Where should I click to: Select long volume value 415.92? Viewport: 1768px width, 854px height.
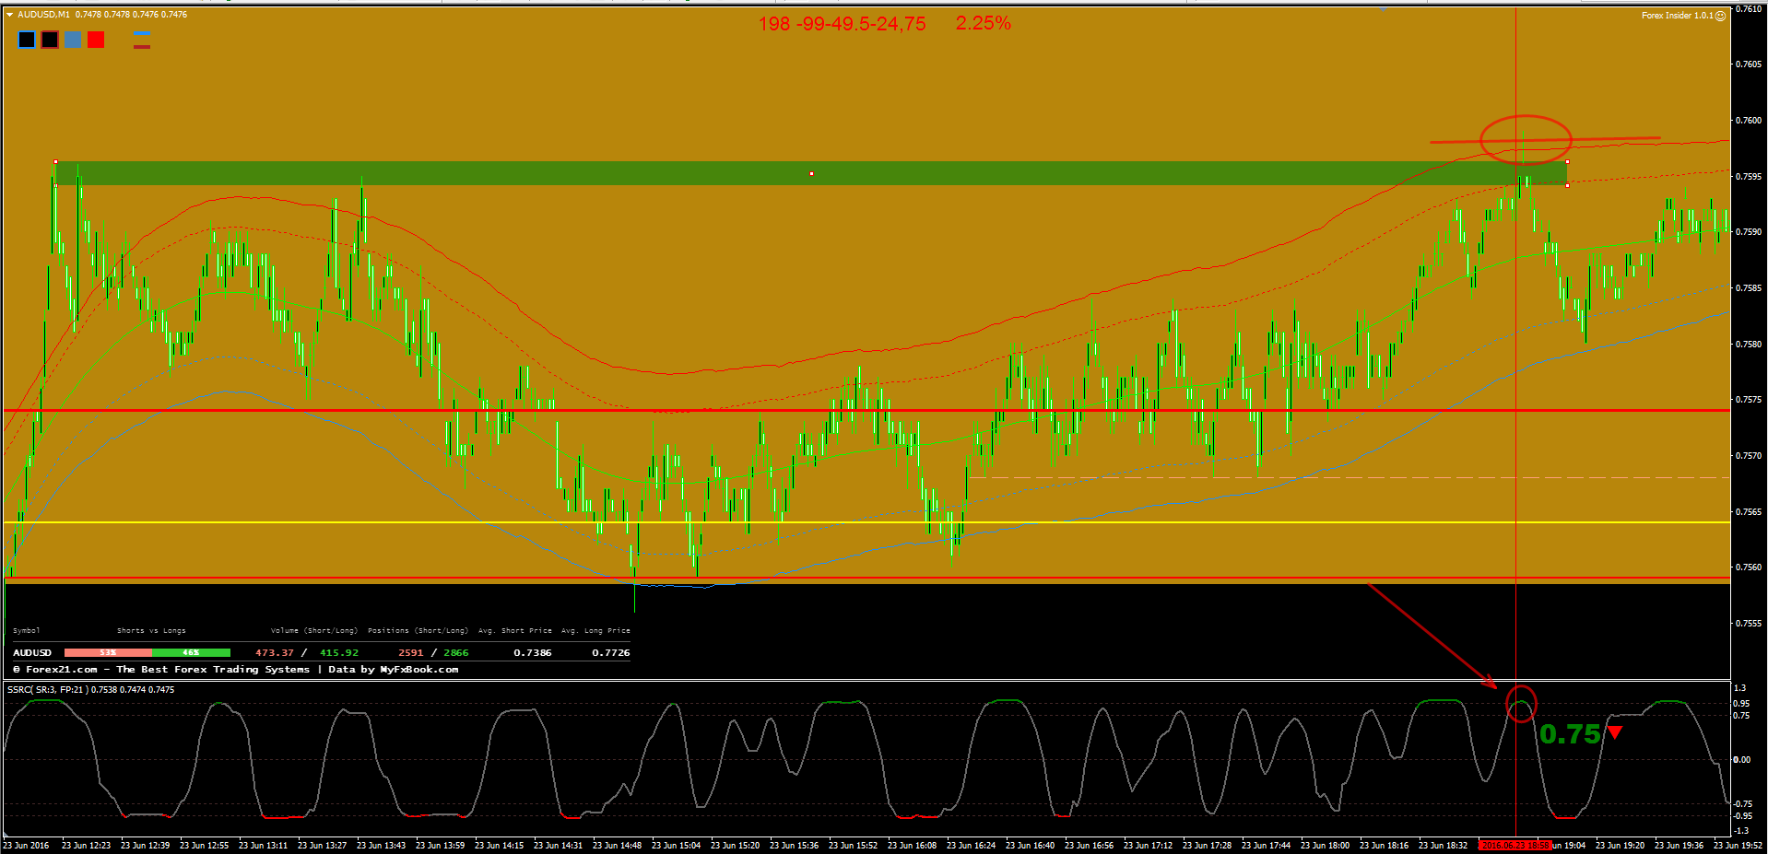(x=339, y=652)
